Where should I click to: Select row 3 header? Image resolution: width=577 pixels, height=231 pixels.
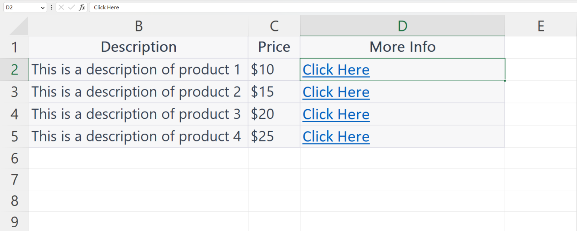[15, 92]
